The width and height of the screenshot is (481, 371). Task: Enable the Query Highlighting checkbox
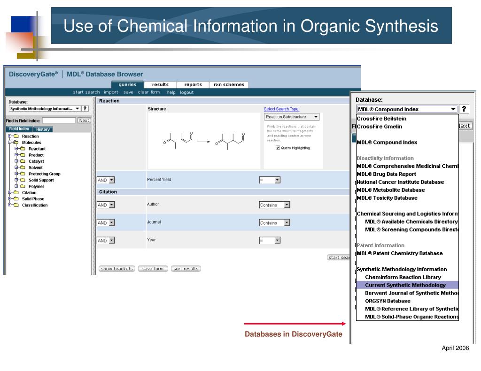[278, 148]
